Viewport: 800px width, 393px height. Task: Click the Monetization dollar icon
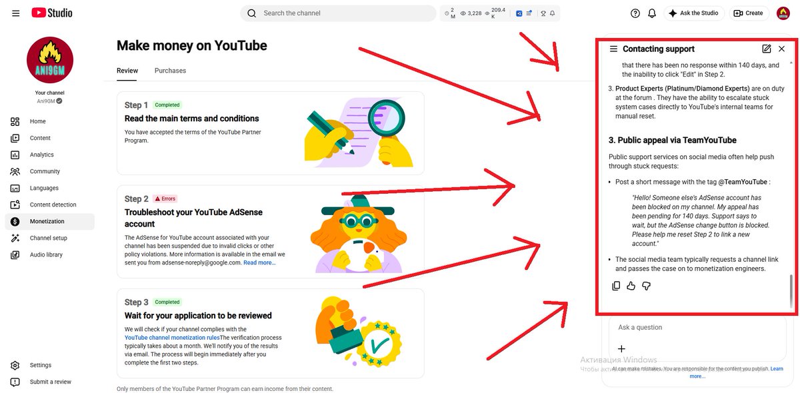[x=15, y=221]
